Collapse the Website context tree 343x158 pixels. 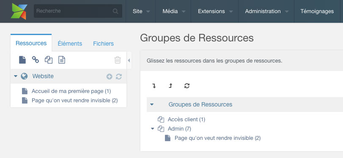[16, 76]
